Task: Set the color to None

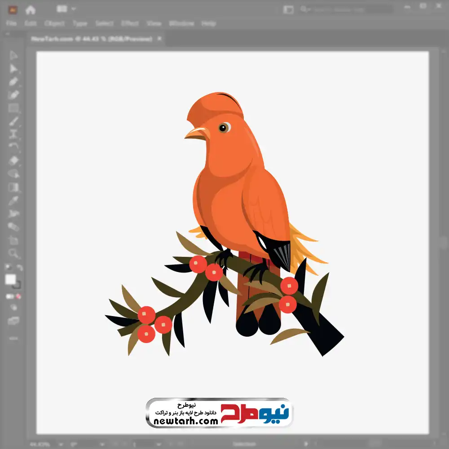Action: pos(19,296)
